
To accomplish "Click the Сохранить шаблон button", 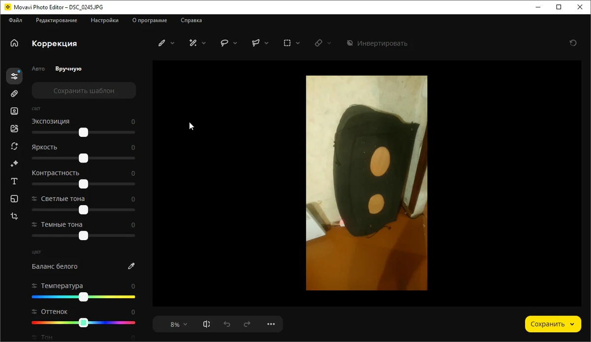I will click(x=84, y=91).
